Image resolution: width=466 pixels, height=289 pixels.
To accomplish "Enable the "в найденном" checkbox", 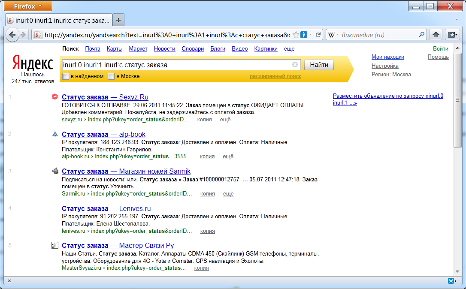I will click(x=66, y=76).
